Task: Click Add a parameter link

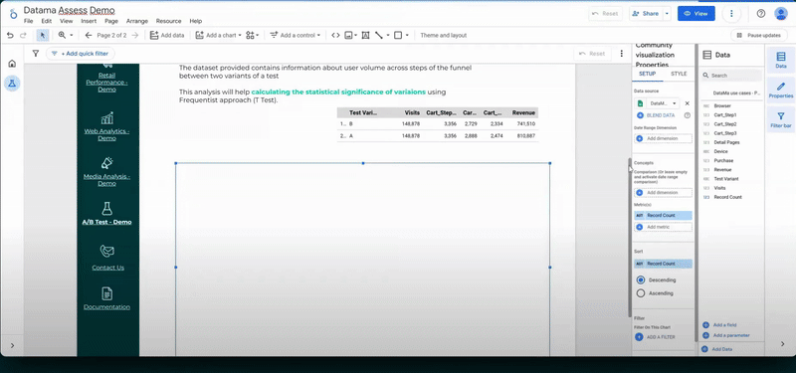Action: (x=731, y=335)
